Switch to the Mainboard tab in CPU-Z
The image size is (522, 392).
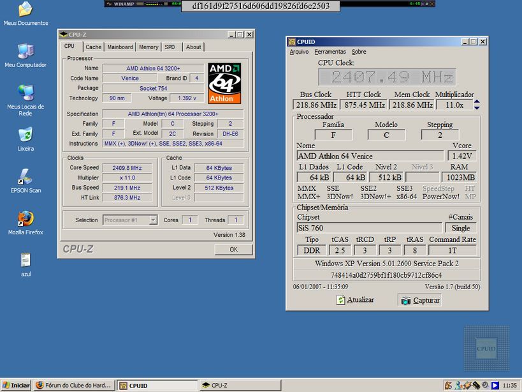[x=120, y=47]
